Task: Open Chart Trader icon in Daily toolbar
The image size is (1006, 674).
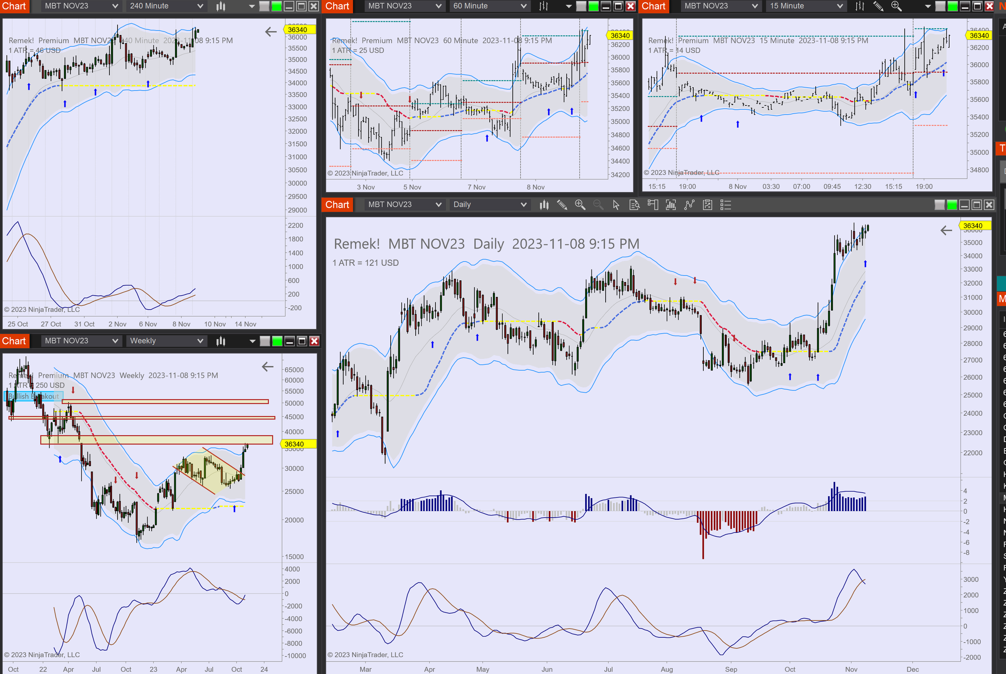Action: (x=652, y=205)
